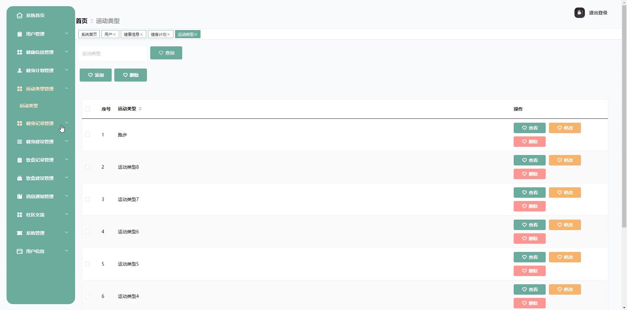Click 修改 button for the 跑步 row

coord(565,128)
